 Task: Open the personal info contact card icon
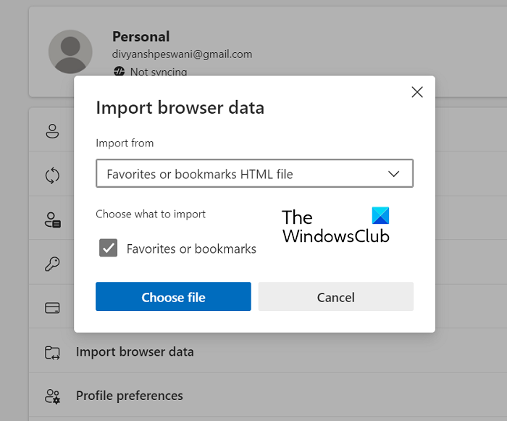52,220
